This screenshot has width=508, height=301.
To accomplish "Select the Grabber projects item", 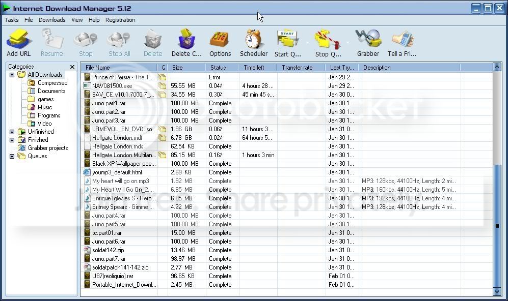I will (47, 148).
